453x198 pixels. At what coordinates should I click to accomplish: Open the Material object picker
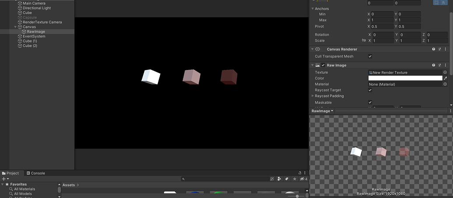tap(445, 84)
